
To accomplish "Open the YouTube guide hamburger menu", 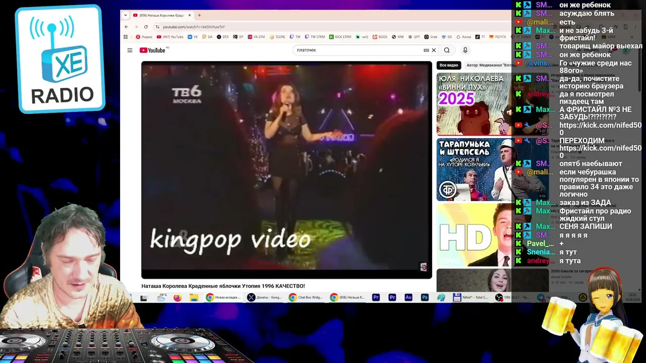I will pyautogui.click(x=130, y=50).
